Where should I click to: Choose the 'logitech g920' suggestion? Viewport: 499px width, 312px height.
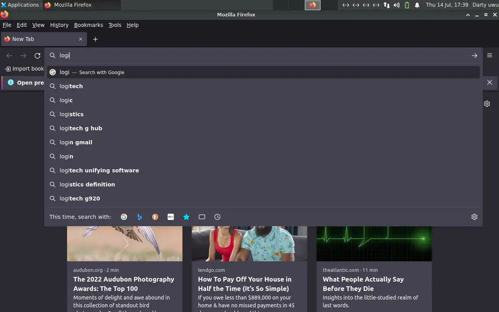pos(264,199)
